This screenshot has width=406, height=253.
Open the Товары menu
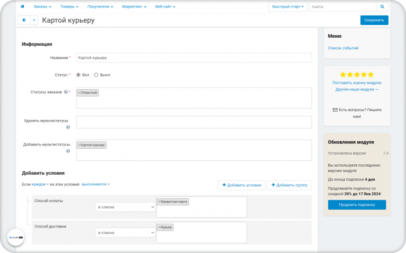(x=70, y=7)
